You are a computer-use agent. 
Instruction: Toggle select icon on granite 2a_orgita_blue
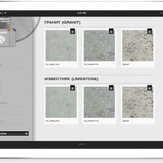tap(72, 31)
